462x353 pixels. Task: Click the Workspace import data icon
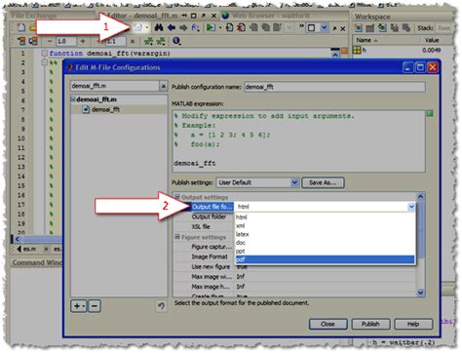382,28
